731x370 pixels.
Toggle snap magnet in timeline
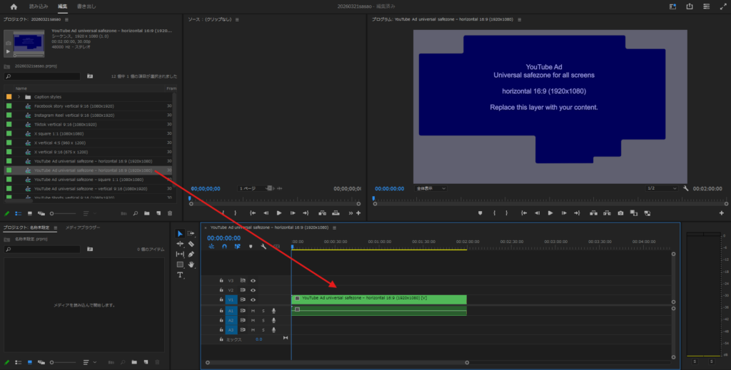pos(225,247)
